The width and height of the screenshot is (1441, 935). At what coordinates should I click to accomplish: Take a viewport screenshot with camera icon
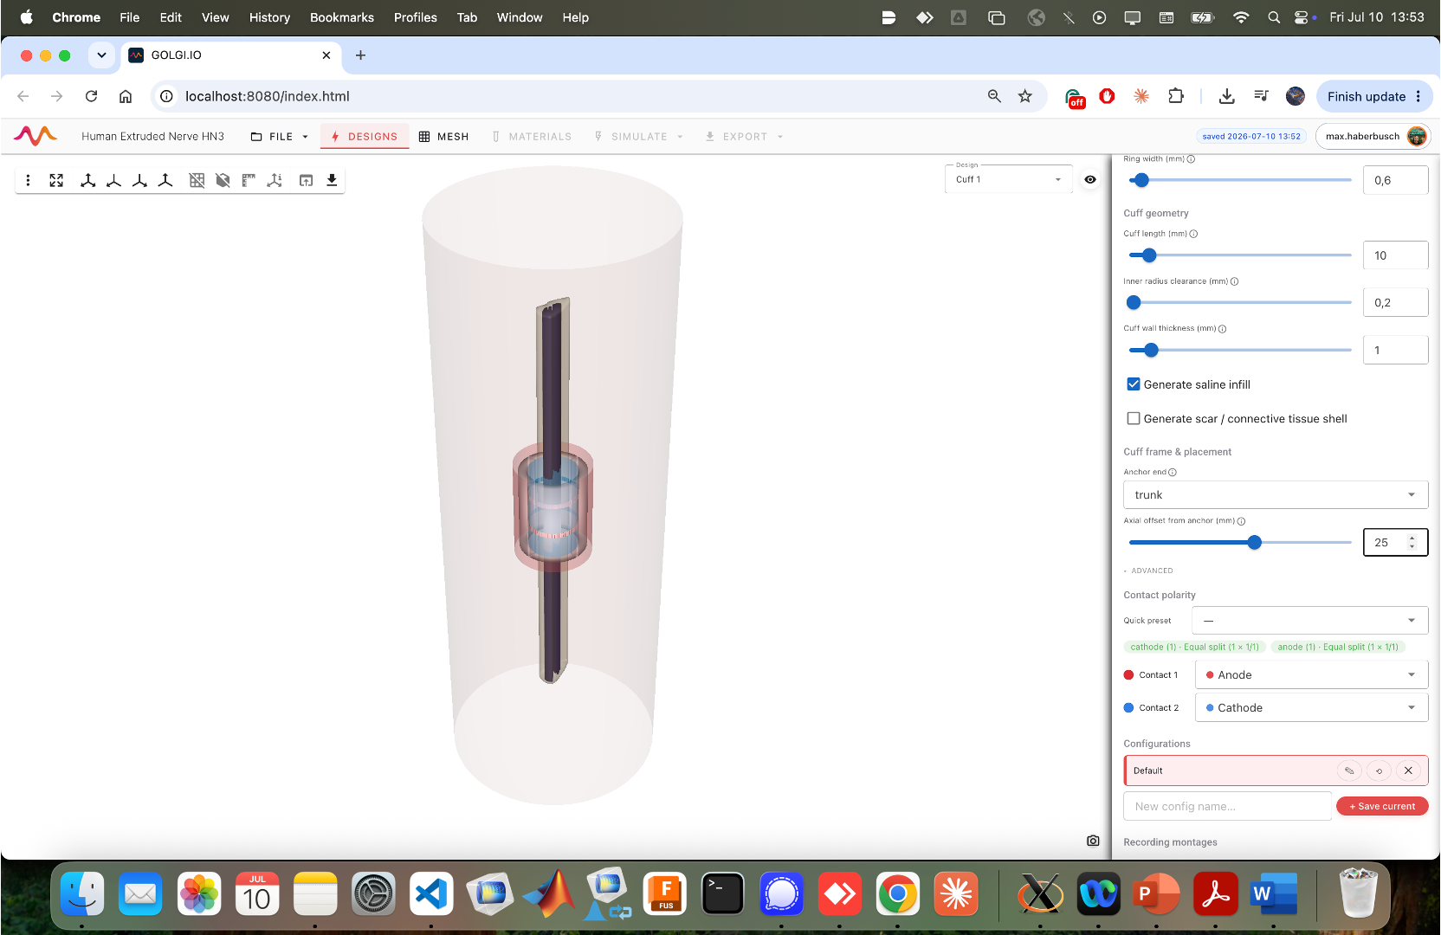[x=1093, y=841]
